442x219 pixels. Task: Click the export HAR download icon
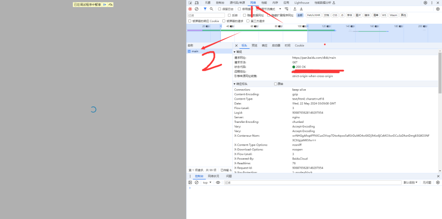(x=301, y=9)
